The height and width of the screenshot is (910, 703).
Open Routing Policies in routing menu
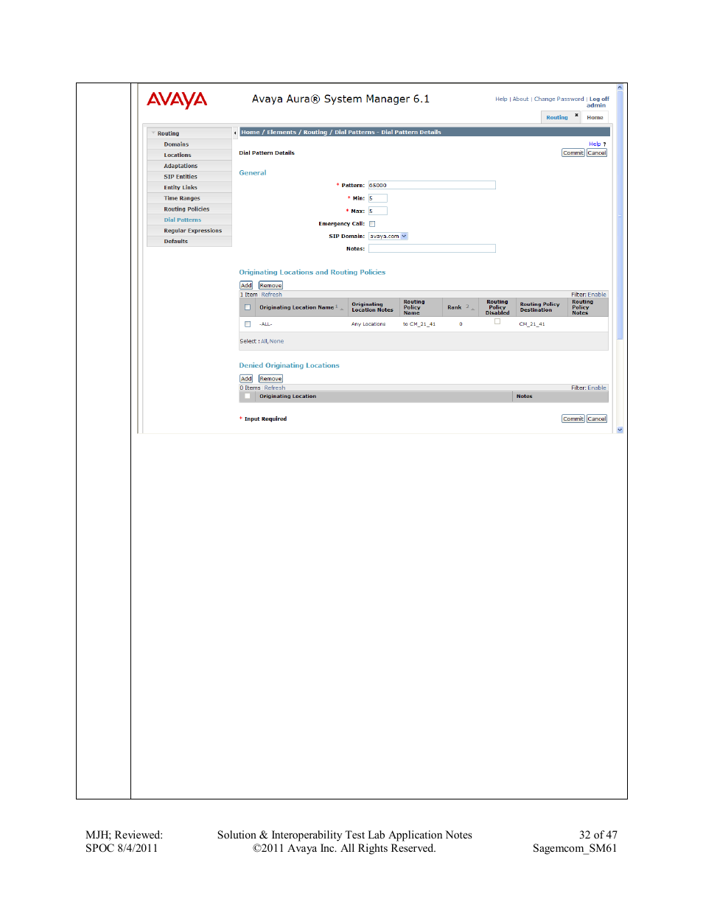point(186,209)
